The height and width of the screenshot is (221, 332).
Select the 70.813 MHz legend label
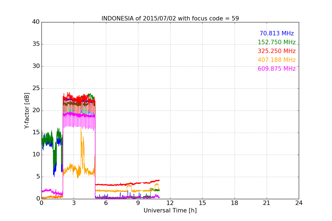[277, 33]
